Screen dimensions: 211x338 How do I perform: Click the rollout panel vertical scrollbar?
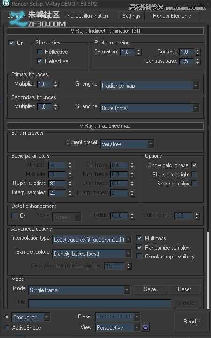pyautogui.click(x=208, y=270)
